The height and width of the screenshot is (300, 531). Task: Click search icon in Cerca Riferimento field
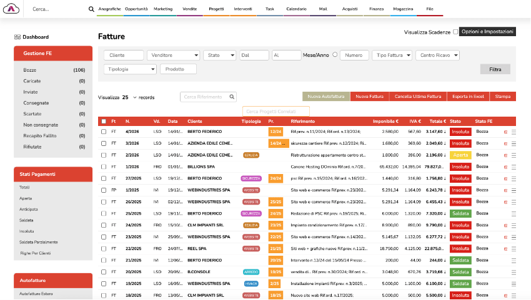(232, 97)
